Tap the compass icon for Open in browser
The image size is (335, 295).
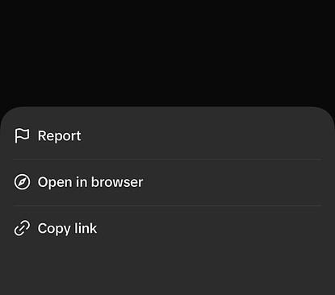[x=22, y=182]
